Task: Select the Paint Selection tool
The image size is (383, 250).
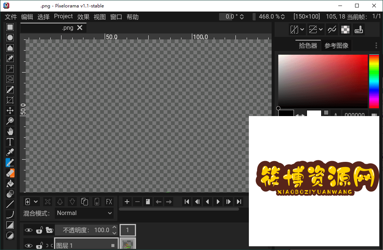Action: point(10,90)
